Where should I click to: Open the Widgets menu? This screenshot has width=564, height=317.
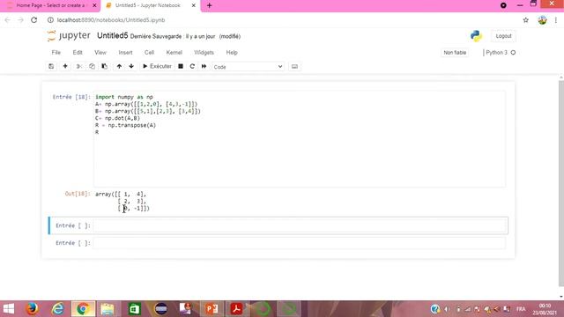[x=204, y=53]
